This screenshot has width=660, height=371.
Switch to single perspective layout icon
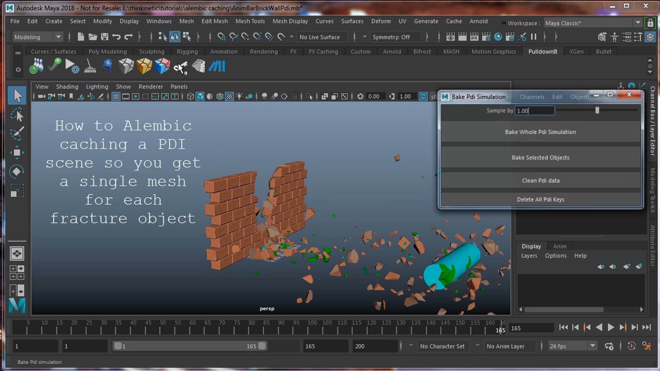click(x=17, y=253)
